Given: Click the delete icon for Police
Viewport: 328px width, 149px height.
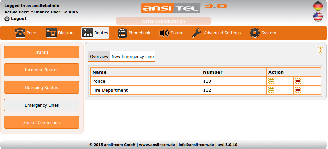Looking at the screenshot, I should pyautogui.click(x=298, y=81).
